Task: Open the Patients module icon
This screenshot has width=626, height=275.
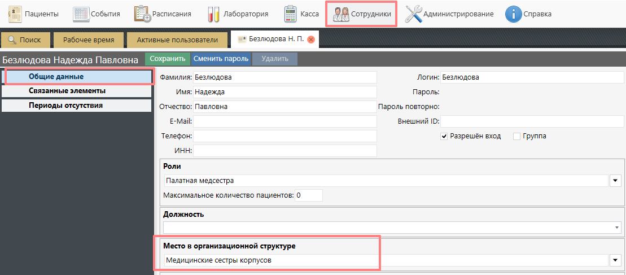Action: 15,14
